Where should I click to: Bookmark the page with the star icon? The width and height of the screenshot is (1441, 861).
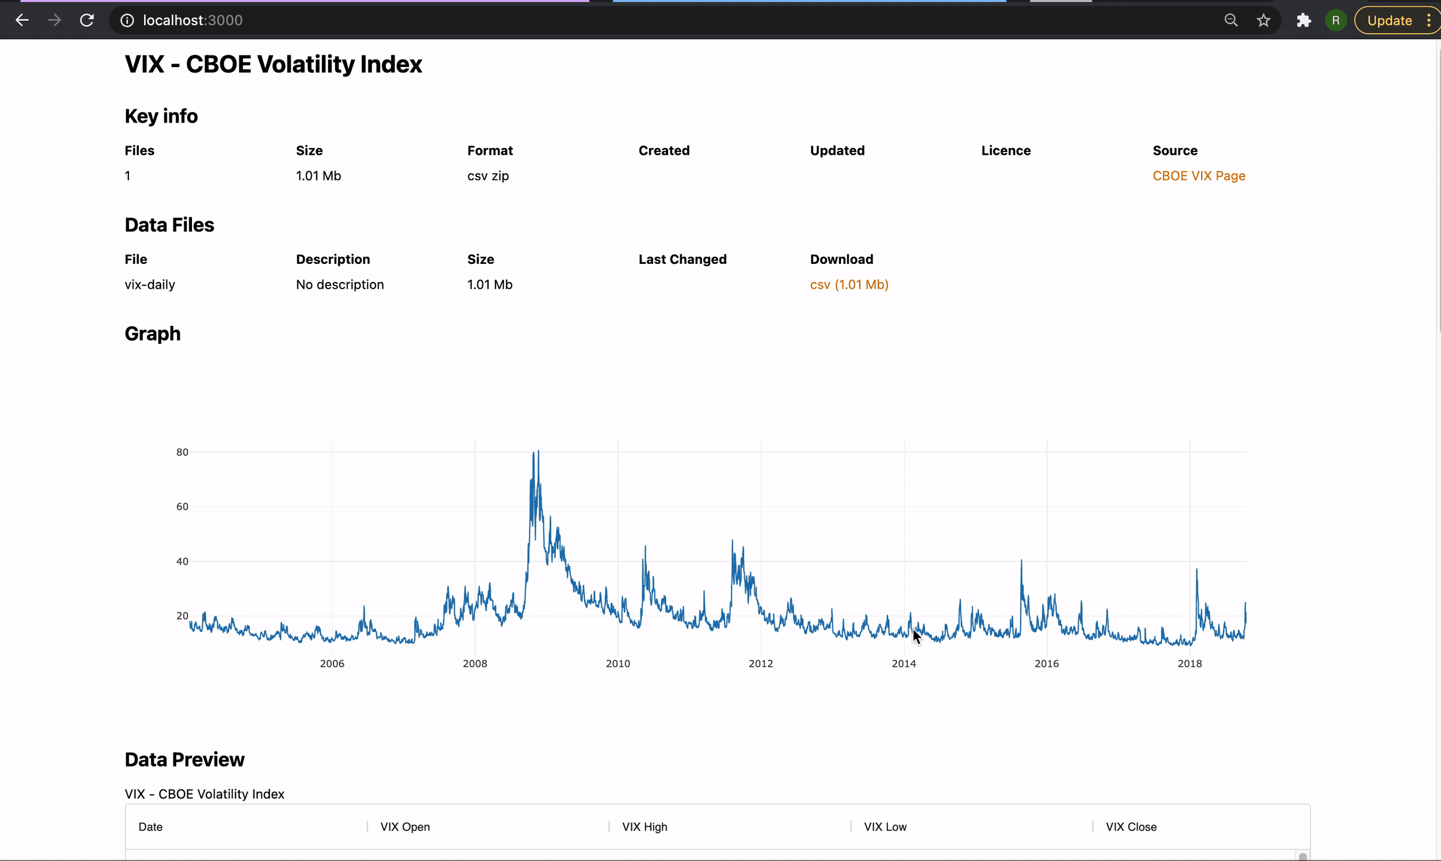[1264, 20]
